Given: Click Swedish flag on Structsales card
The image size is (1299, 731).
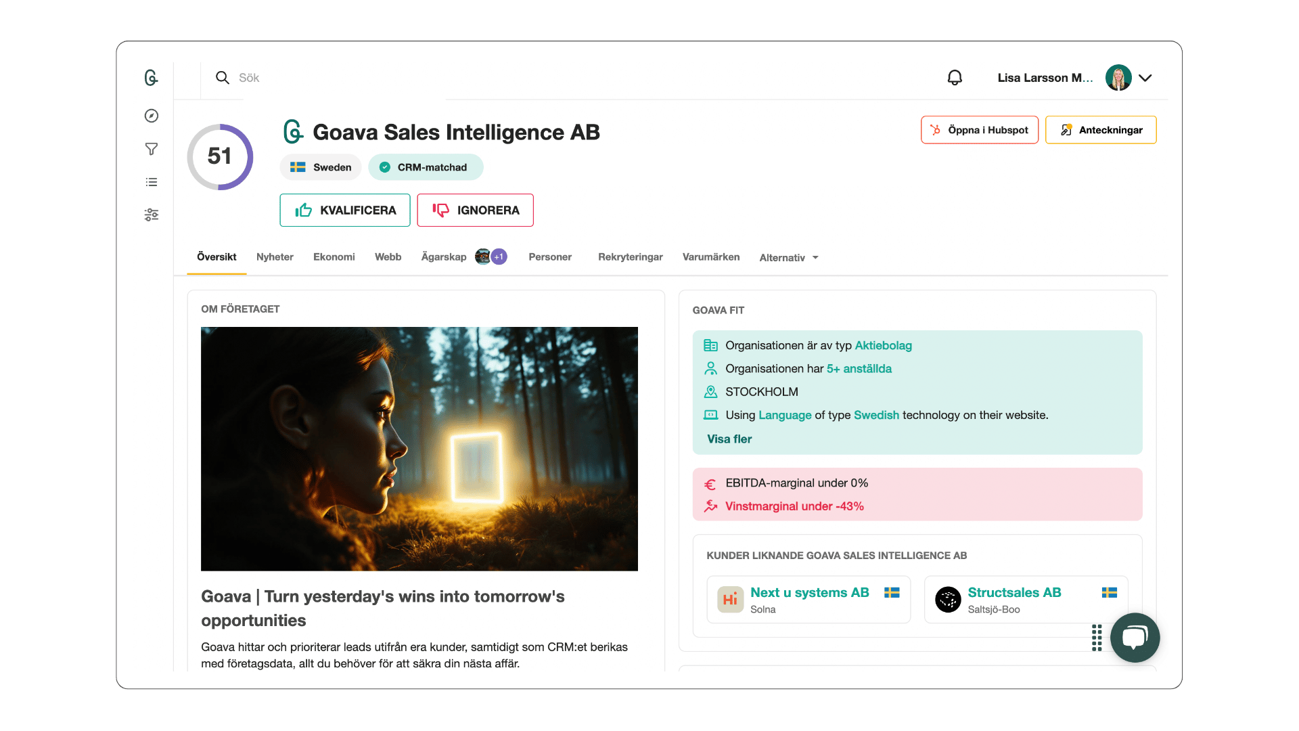Looking at the screenshot, I should pos(1110,593).
